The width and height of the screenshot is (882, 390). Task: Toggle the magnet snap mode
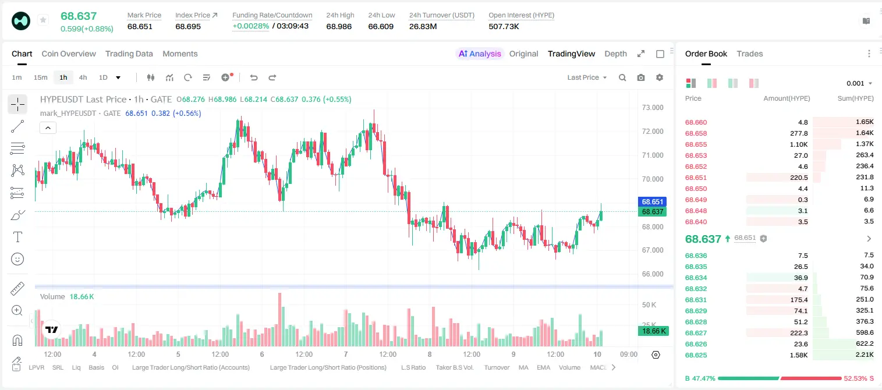point(17,340)
